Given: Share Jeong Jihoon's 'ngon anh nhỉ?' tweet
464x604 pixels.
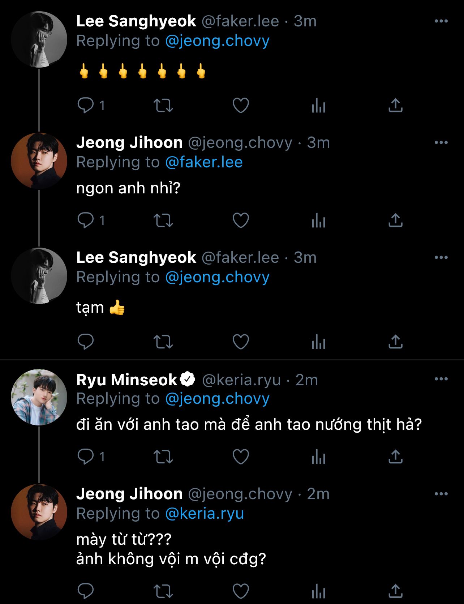Looking at the screenshot, I should click(395, 220).
